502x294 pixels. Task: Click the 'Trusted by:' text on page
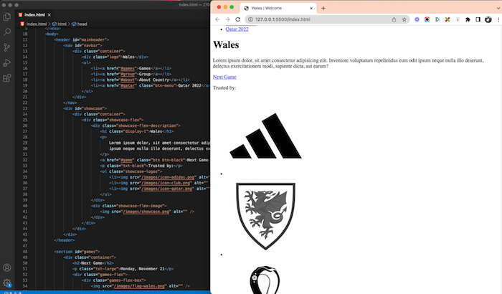coord(224,87)
